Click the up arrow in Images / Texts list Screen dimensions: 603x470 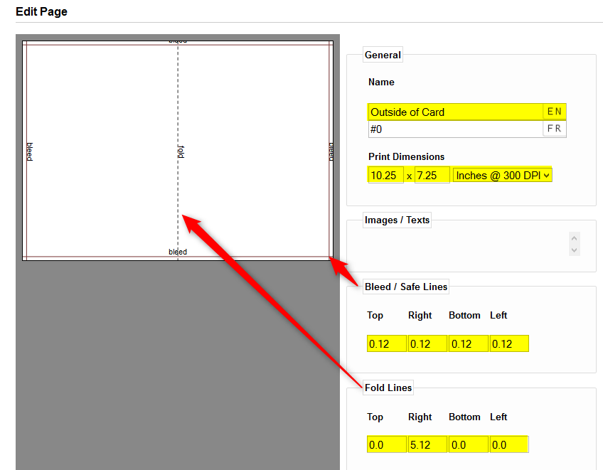click(574, 238)
